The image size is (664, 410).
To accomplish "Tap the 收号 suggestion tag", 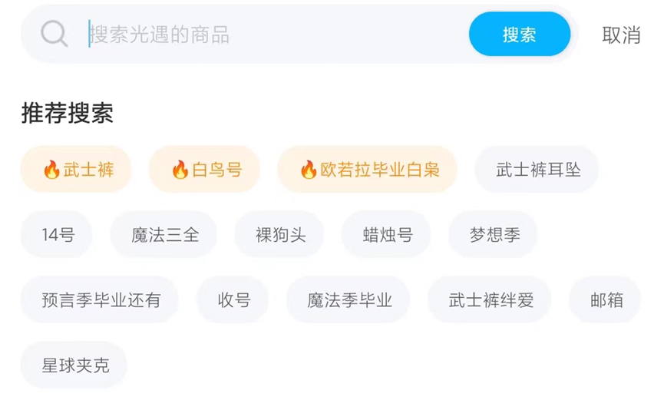I will tap(233, 300).
